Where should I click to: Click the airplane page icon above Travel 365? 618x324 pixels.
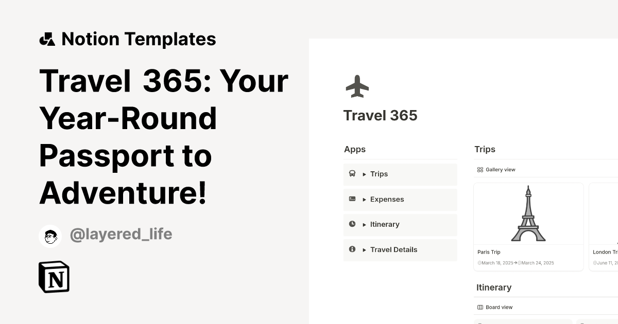coord(357,85)
